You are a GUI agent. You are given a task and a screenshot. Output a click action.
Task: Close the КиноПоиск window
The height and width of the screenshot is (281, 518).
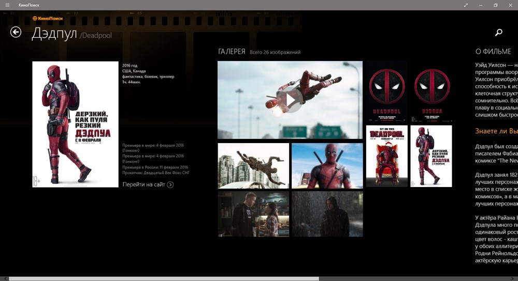(510, 5)
